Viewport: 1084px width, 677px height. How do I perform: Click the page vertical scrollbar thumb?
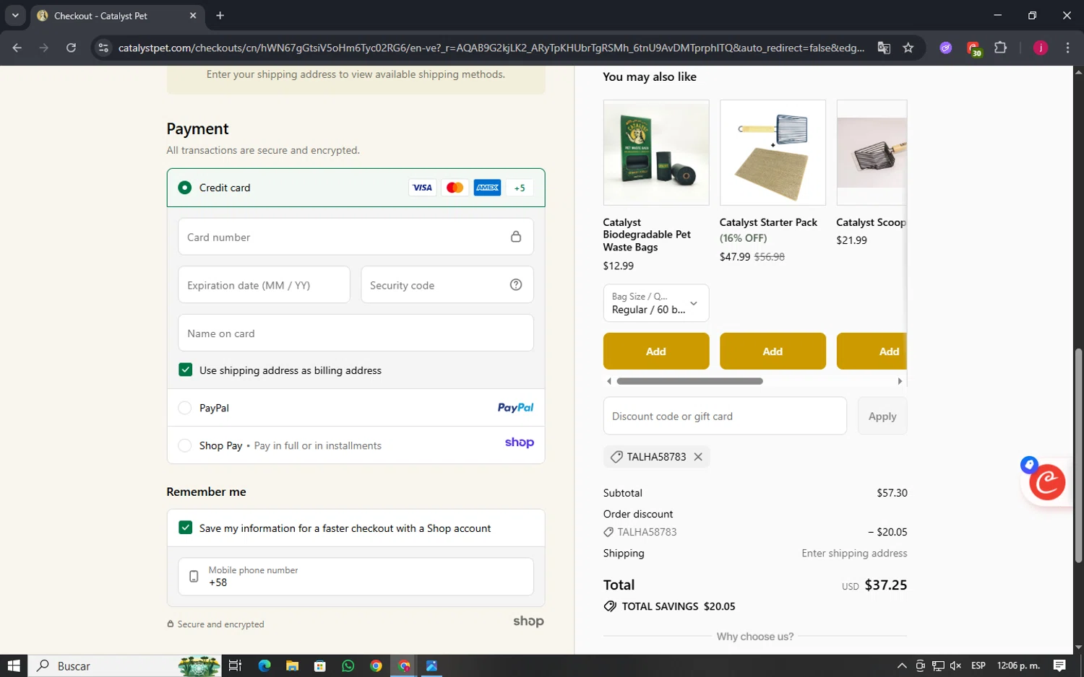(1078, 455)
